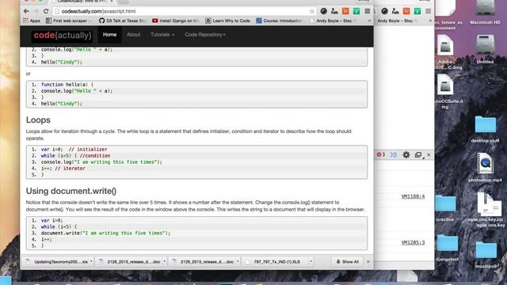Expand the Tutorials dropdown in navbar
507x285 pixels.
pos(162,35)
